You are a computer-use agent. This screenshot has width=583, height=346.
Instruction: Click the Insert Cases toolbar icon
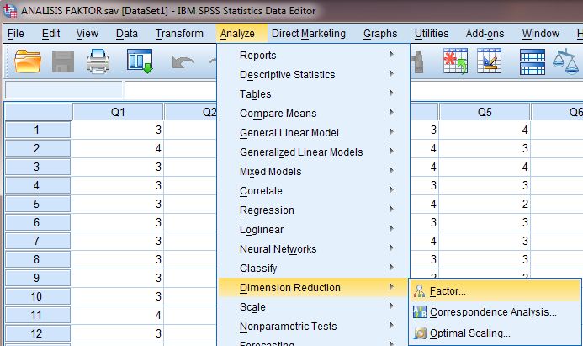pyautogui.click(x=455, y=61)
